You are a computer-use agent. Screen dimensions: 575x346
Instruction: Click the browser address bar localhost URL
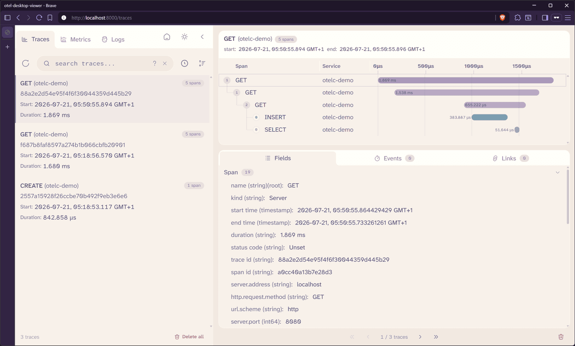(x=102, y=18)
